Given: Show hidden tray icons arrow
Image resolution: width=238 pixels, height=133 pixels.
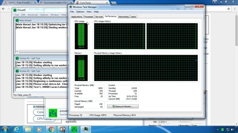Looking at the screenshot, I should coord(218,130).
